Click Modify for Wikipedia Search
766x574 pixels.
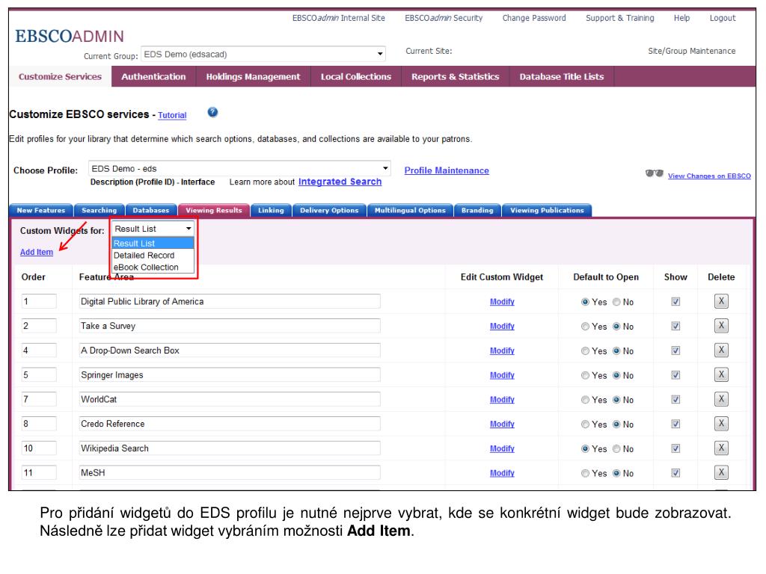[x=502, y=448]
